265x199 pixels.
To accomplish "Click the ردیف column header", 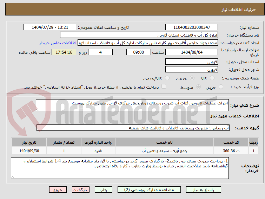I will click(253, 142).
